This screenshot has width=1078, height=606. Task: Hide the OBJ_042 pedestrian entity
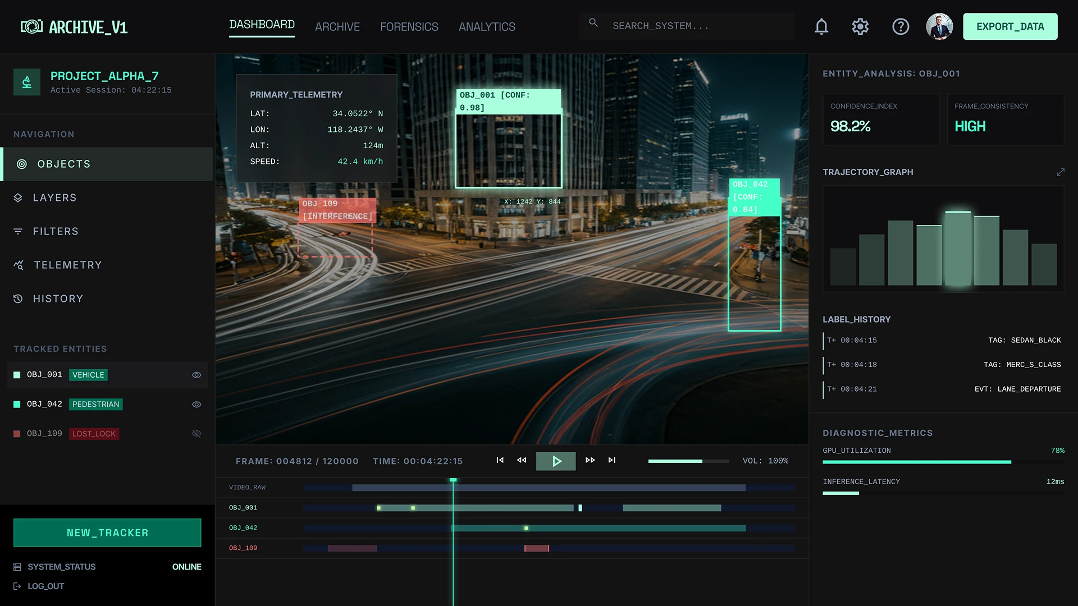(197, 405)
